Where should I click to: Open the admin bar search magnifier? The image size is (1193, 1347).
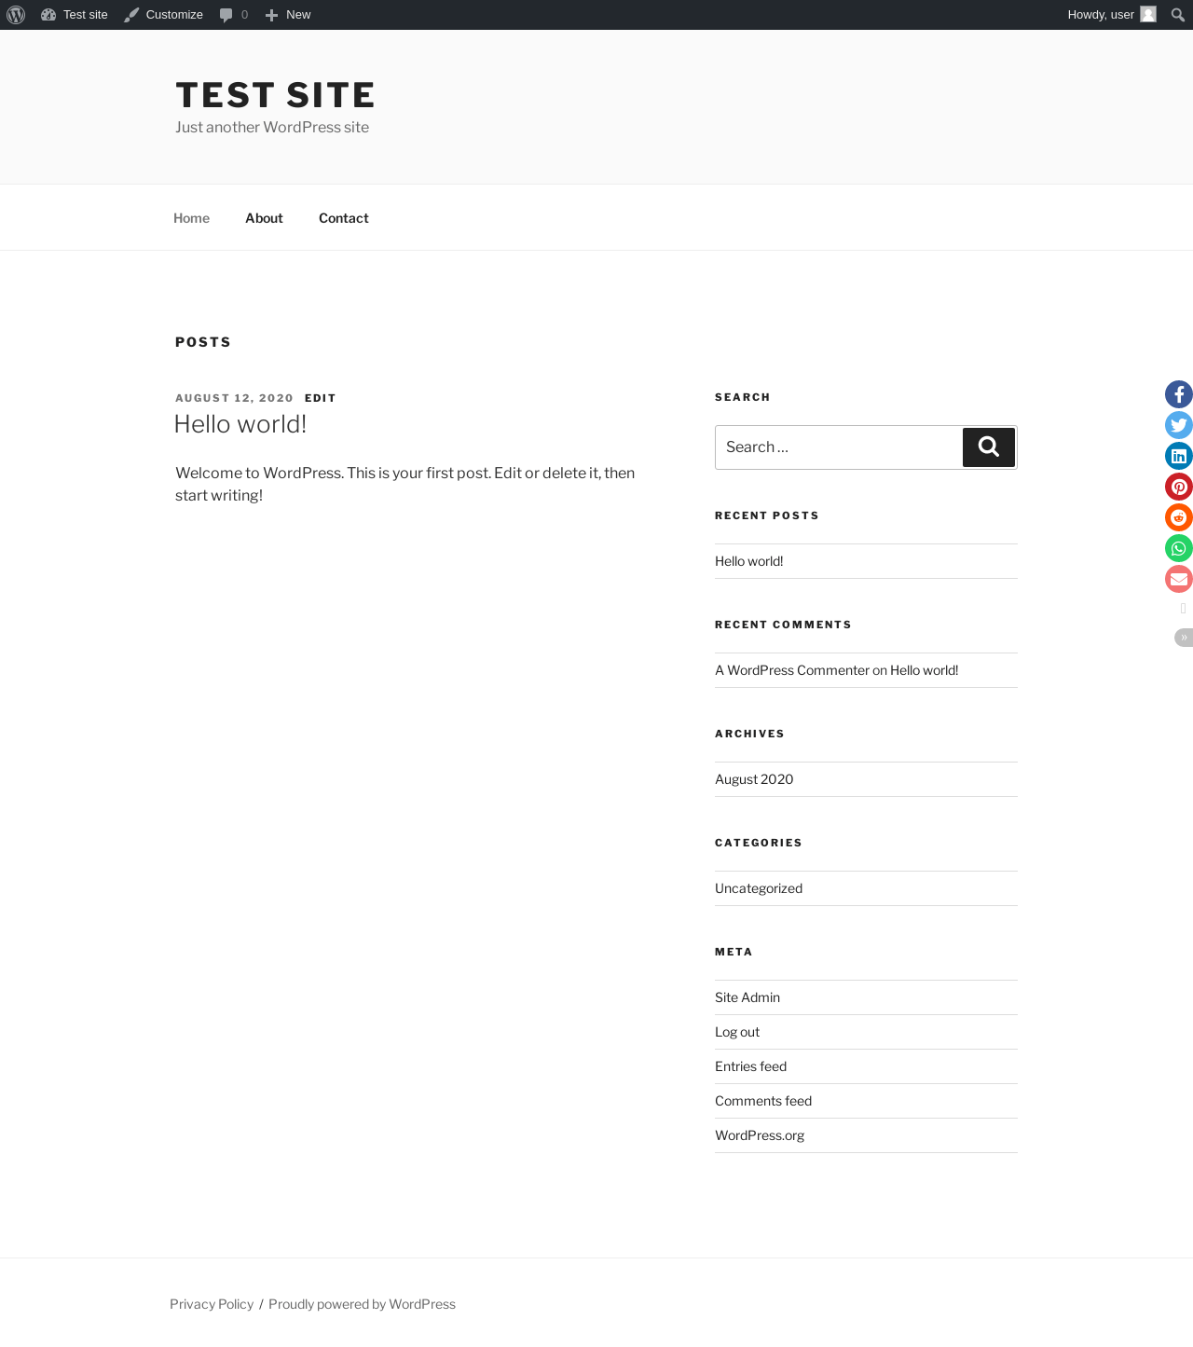[1178, 15]
